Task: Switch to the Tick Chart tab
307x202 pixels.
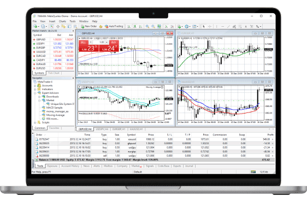Action: click(x=54, y=73)
